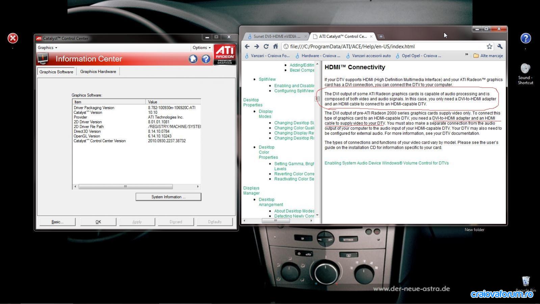Viewport: 540px width, 304px height.
Task: Switch to Graphics Software tab
Action: [x=56, y=72]
